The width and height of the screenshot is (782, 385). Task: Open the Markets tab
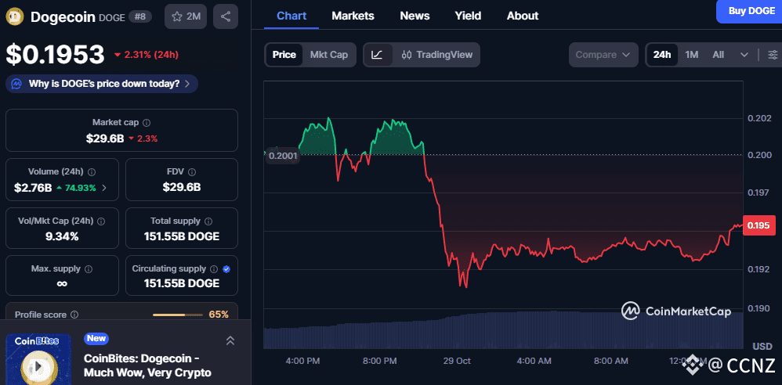(353, 16)
